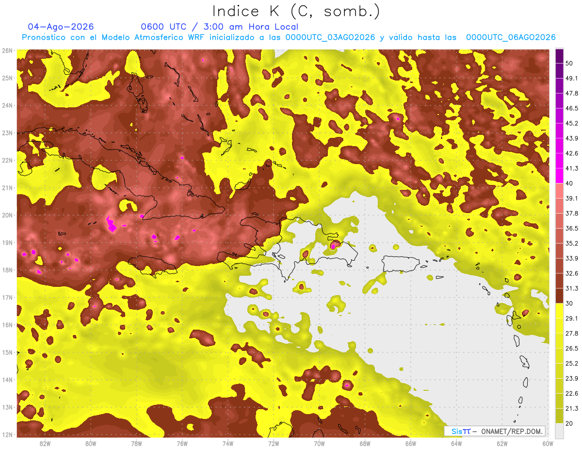Click the latitude label '21N'
The image size is (582, 450).
7,188
